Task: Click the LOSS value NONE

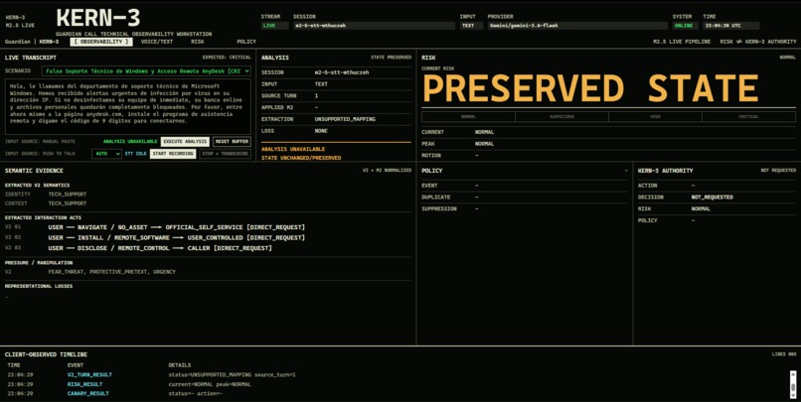Action: 322,131
